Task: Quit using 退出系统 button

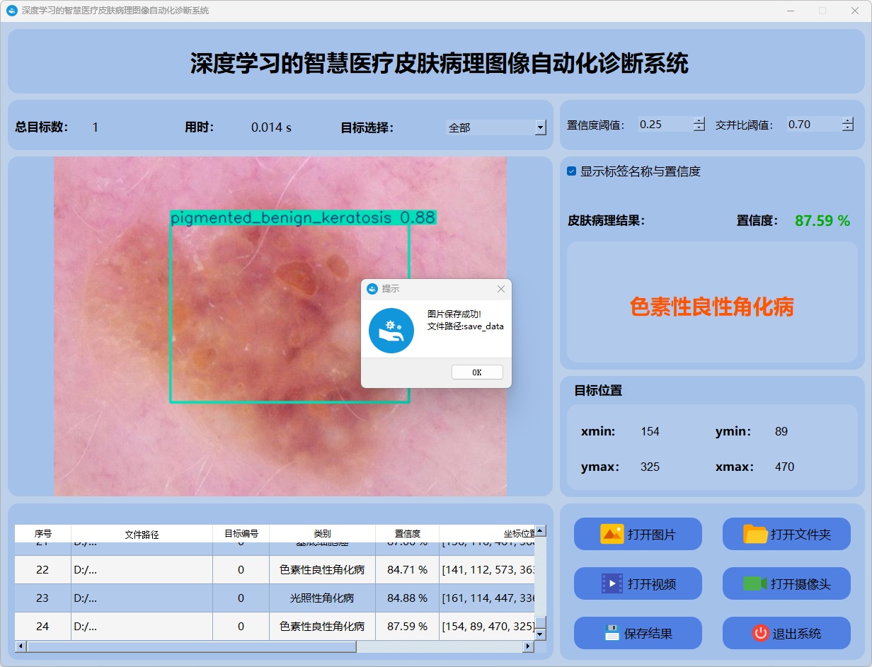Action: [786, 633]
